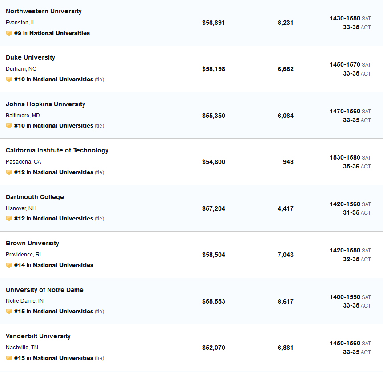Viewport: 383px width, 372px height.
Task: Click Caltech's $54,600 tuition value
Action: click(x=213, y=162)
